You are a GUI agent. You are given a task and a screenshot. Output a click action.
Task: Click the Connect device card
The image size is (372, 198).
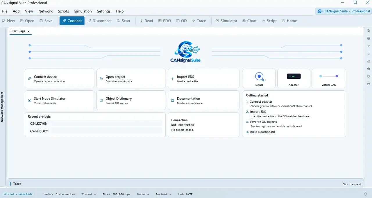tap(60, 79)
